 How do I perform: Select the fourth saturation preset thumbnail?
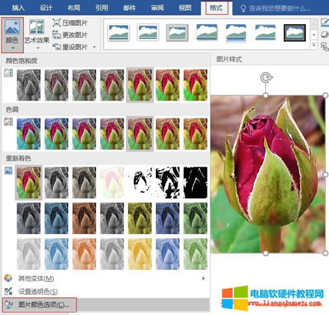112,85
